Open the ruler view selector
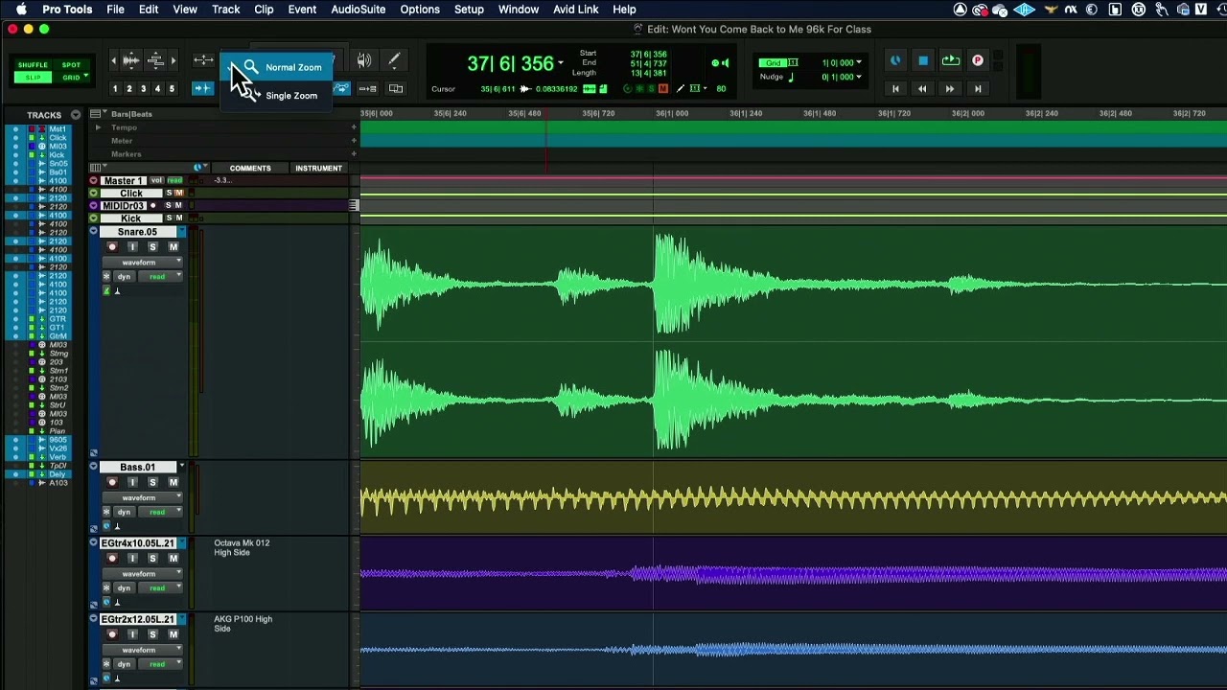Viewport: 1227px width, 690px height. [97, 114]
